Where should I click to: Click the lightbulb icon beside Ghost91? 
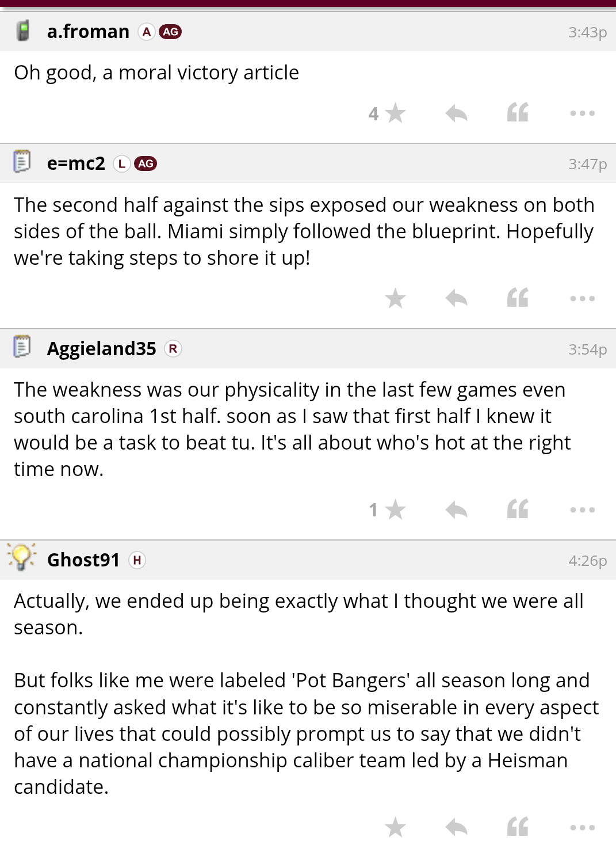tap(22, 557)
